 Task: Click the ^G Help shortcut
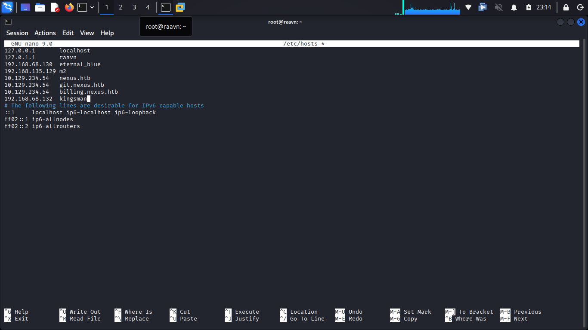click(16, 312)
